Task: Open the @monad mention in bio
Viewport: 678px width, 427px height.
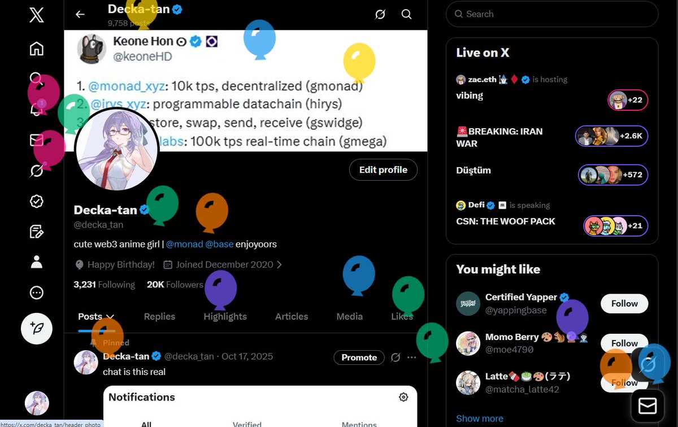Action: [x=184, y=245]
